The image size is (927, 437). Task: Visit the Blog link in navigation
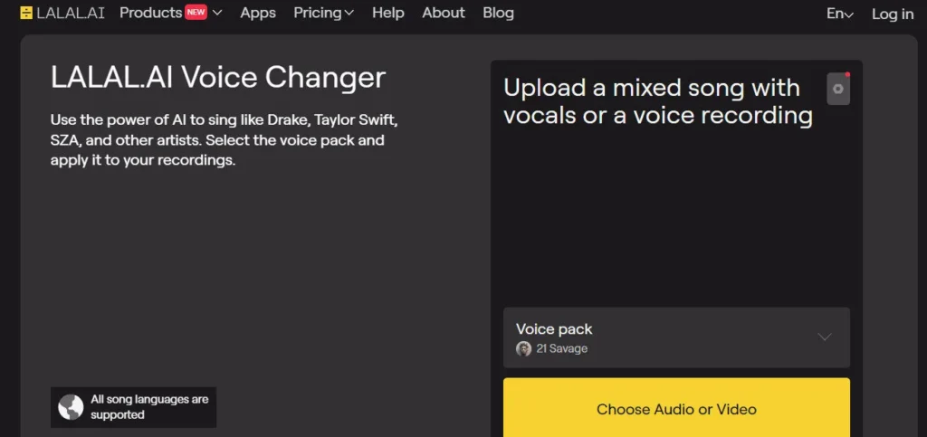(x=498, y=14)
